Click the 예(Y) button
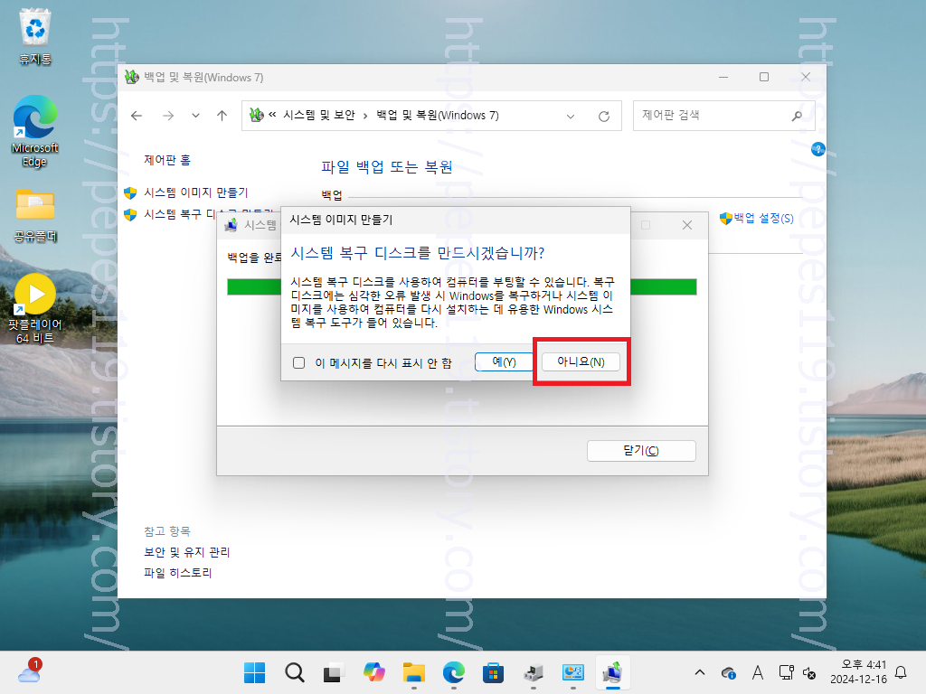Screen dimensions: 926x694 click(x=504, y=361)
